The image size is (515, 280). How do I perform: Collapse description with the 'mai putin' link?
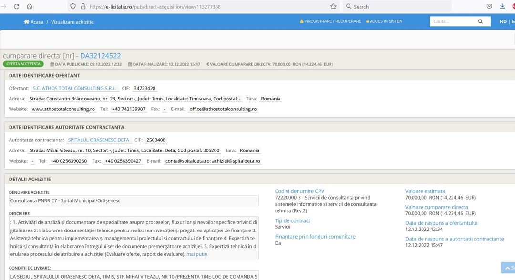tap(197, 254)
